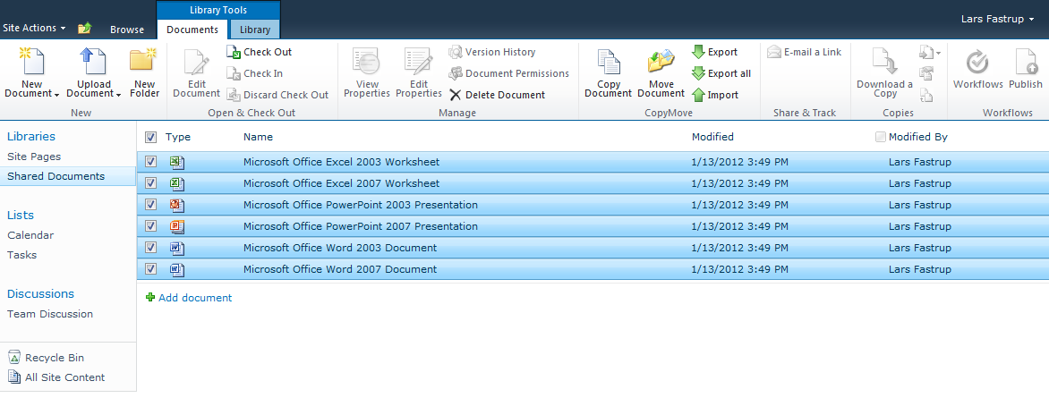Open Shared Documents in the left navigation
The height and width of the screenshot is (398, 1049).
[56, 176]
